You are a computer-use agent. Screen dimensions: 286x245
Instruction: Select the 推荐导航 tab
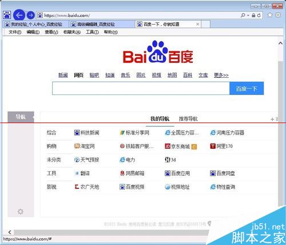click(x=188, y=119)
